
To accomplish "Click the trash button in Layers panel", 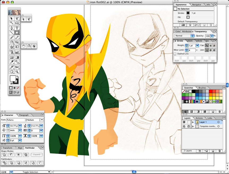I will click(x=219, y=151).
